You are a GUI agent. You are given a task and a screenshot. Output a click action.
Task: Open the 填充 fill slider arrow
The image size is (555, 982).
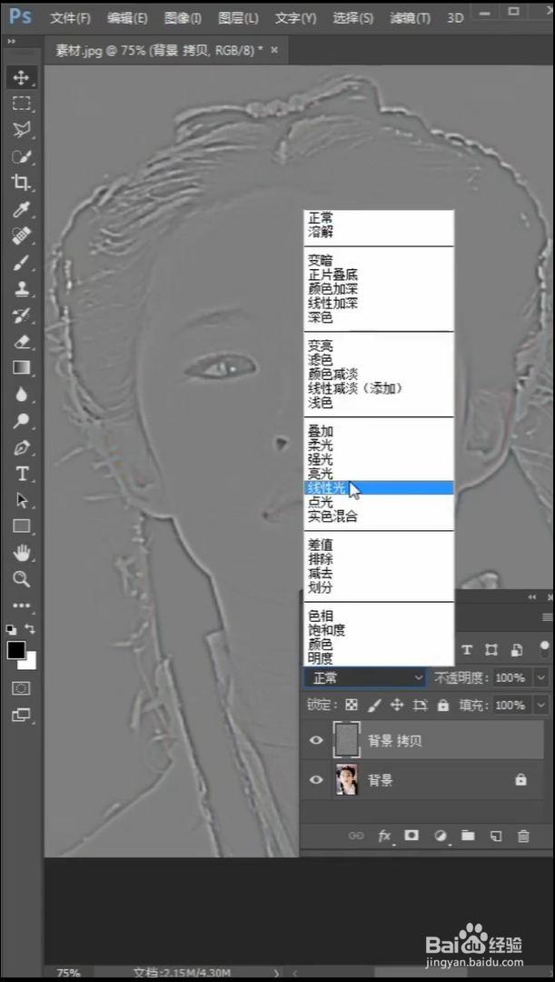(540, 706)
